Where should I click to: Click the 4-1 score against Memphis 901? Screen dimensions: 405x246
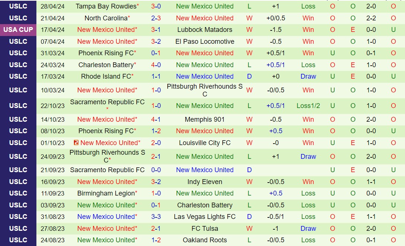(156, 119)
